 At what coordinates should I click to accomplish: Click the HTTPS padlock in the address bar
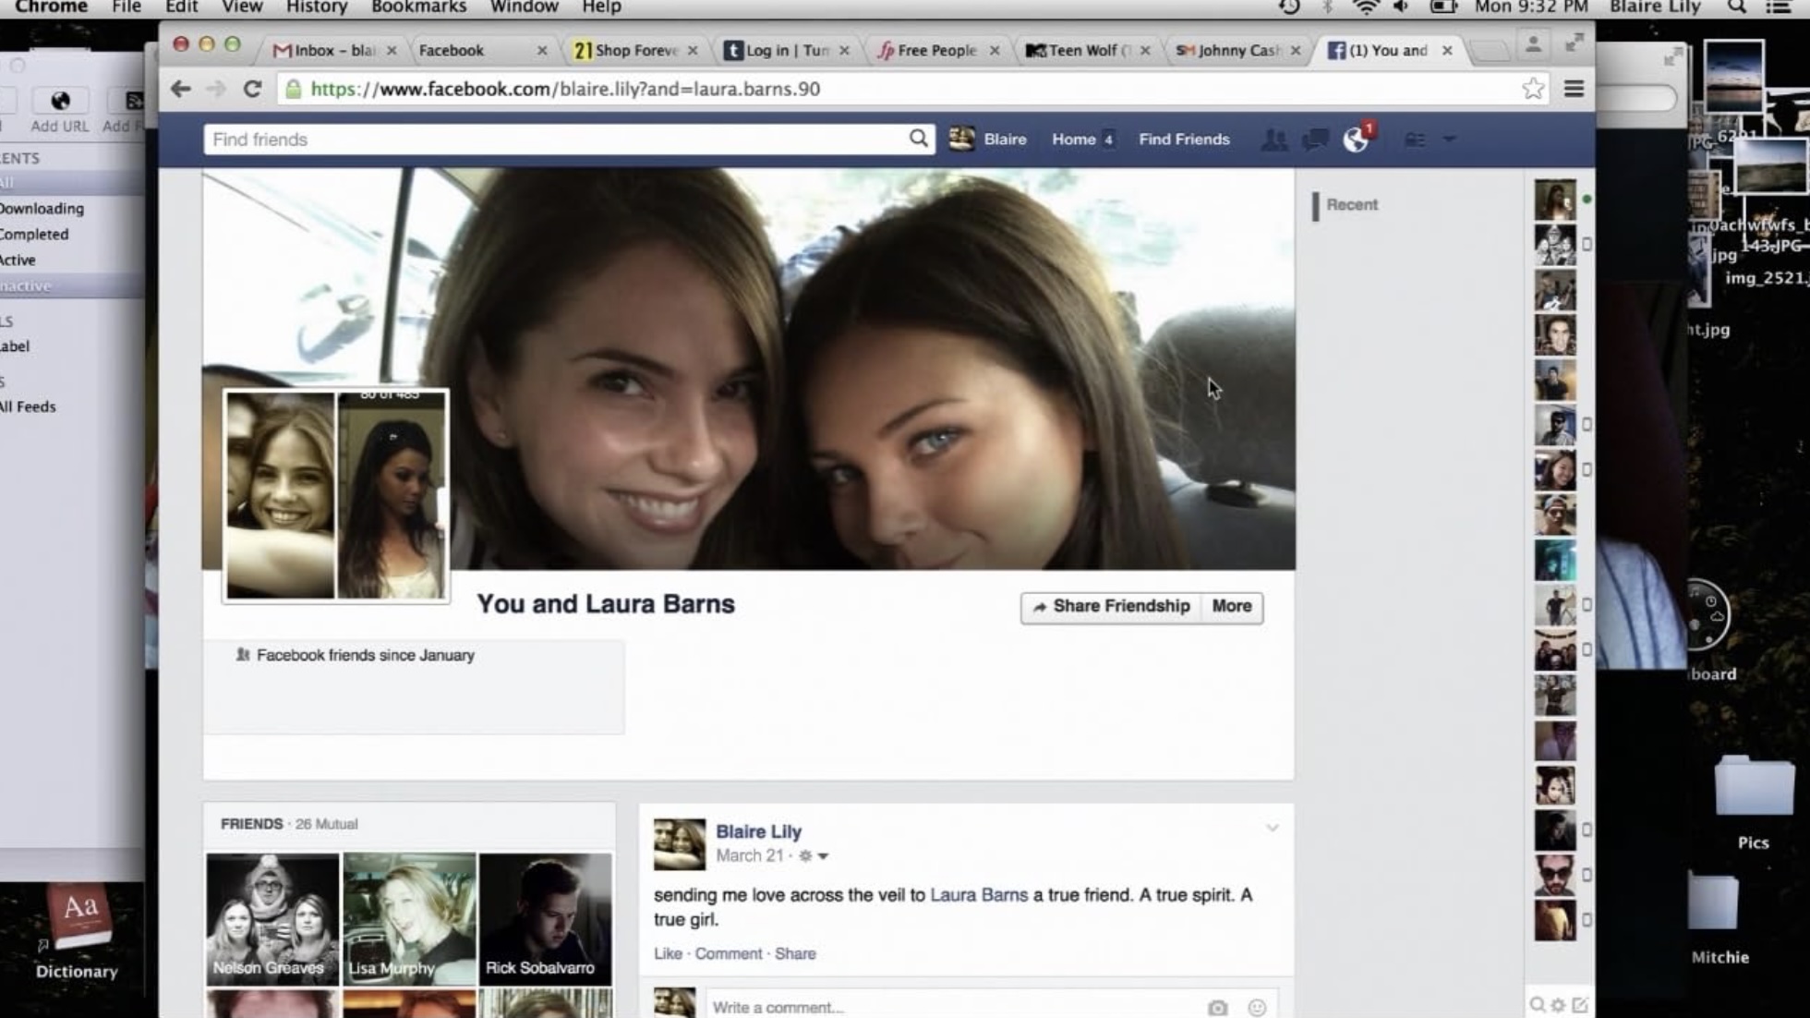295,89
